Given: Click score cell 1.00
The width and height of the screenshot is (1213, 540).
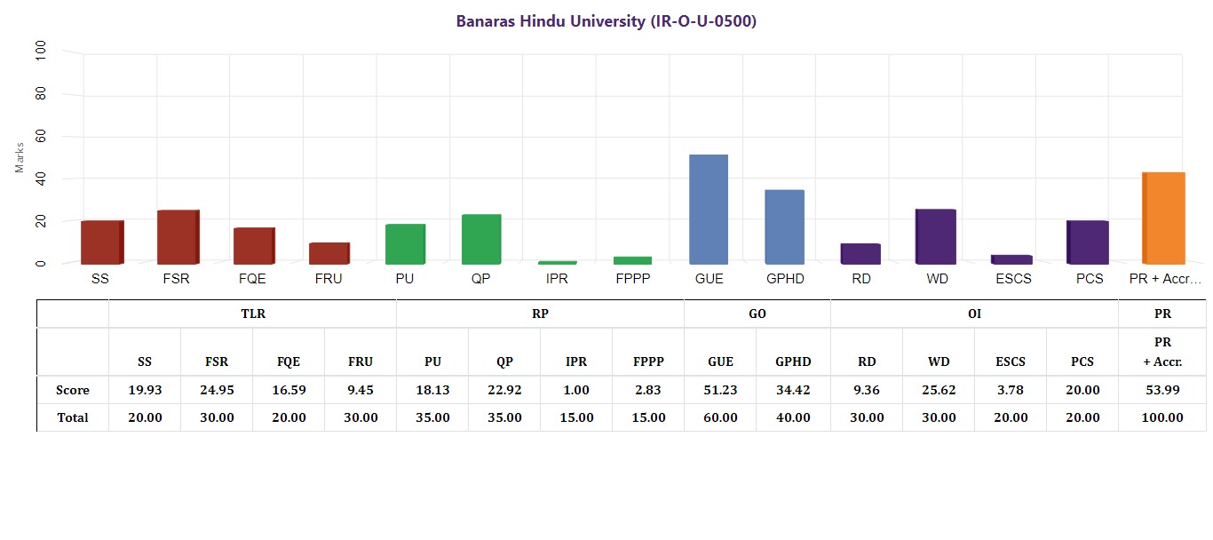Looking at the screenshot, I should click(x=576, y=390).
